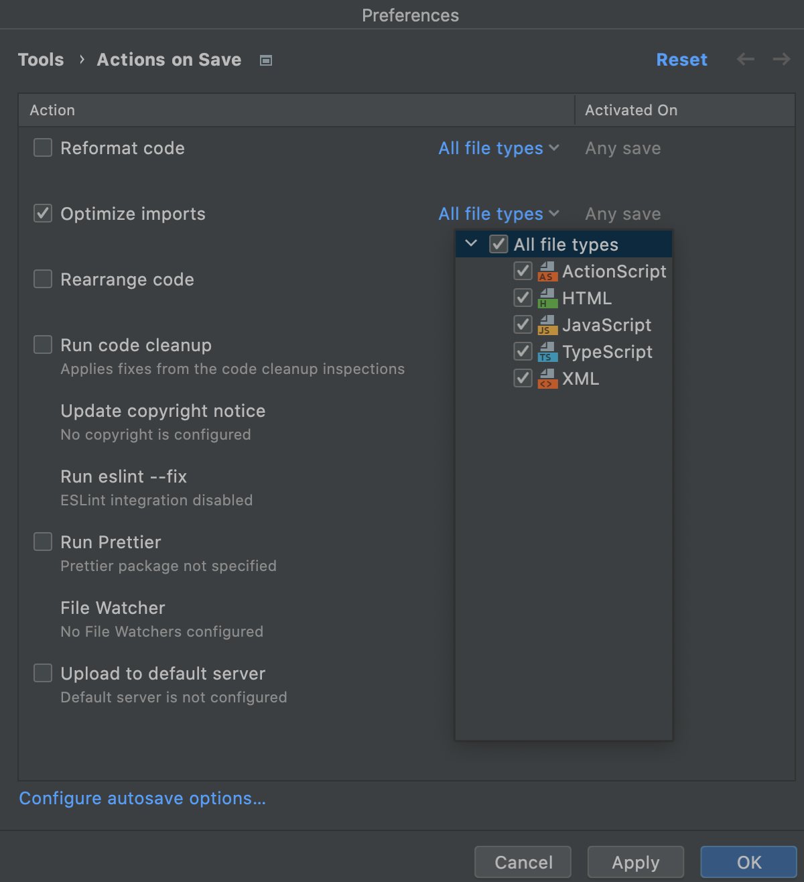The height and width of the screenshot is (882, 804).
Task: Click the forward navigation arrow
Action: click(781, 59)
